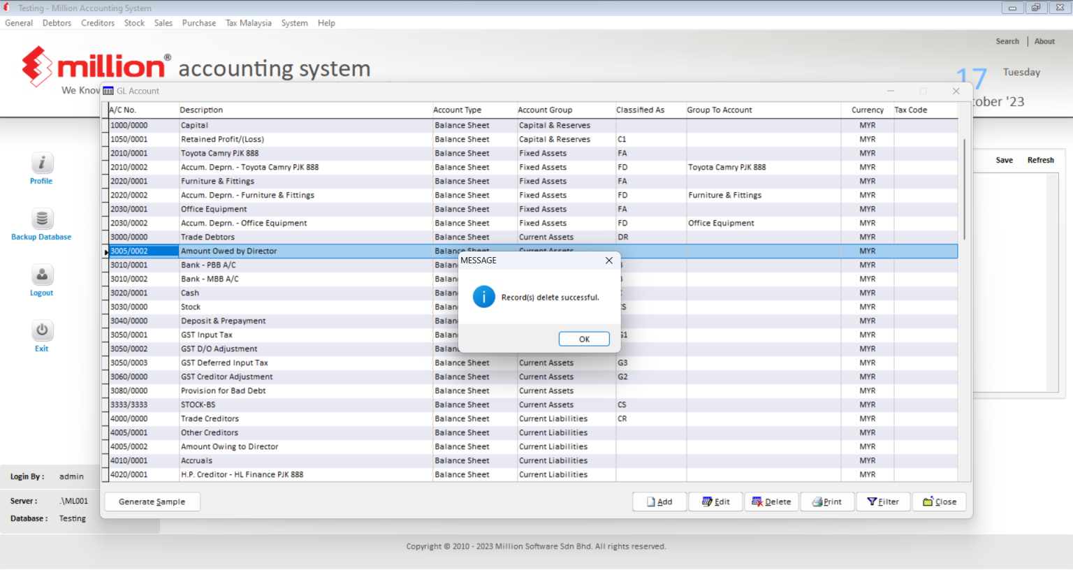
Task: Select the Trade Debtors row
Action: (x=533, y=237)
